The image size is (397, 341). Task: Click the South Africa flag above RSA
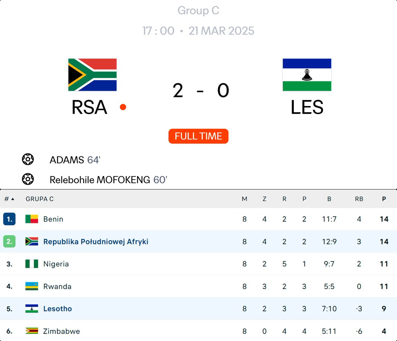pos(92,75)
